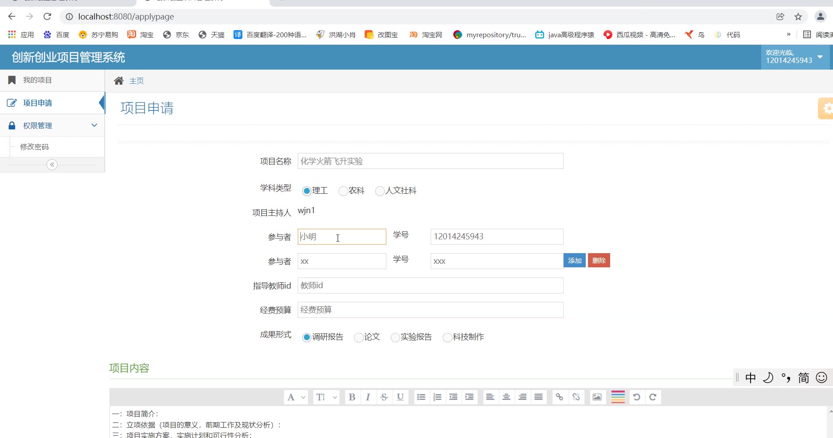833x438 pixels.
Task: Open the orange settings gear panel
Action: [826, 108]
